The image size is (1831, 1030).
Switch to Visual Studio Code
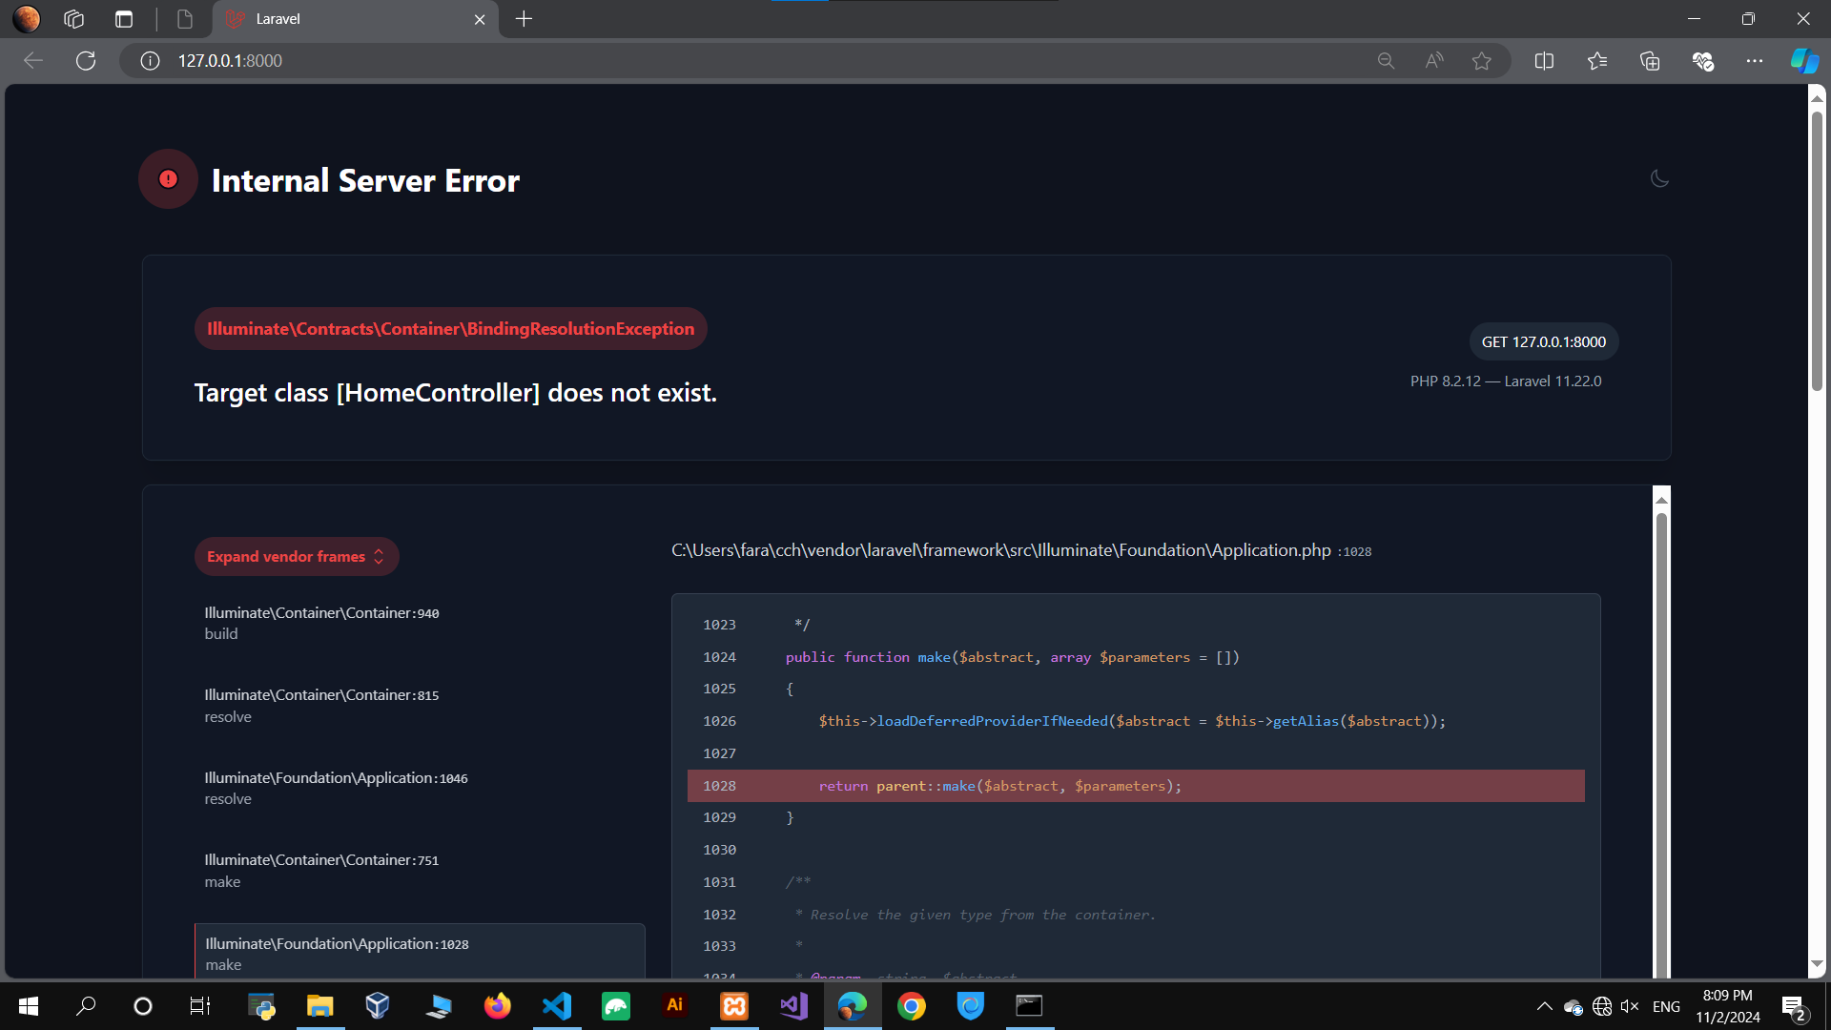point(557,1005)
